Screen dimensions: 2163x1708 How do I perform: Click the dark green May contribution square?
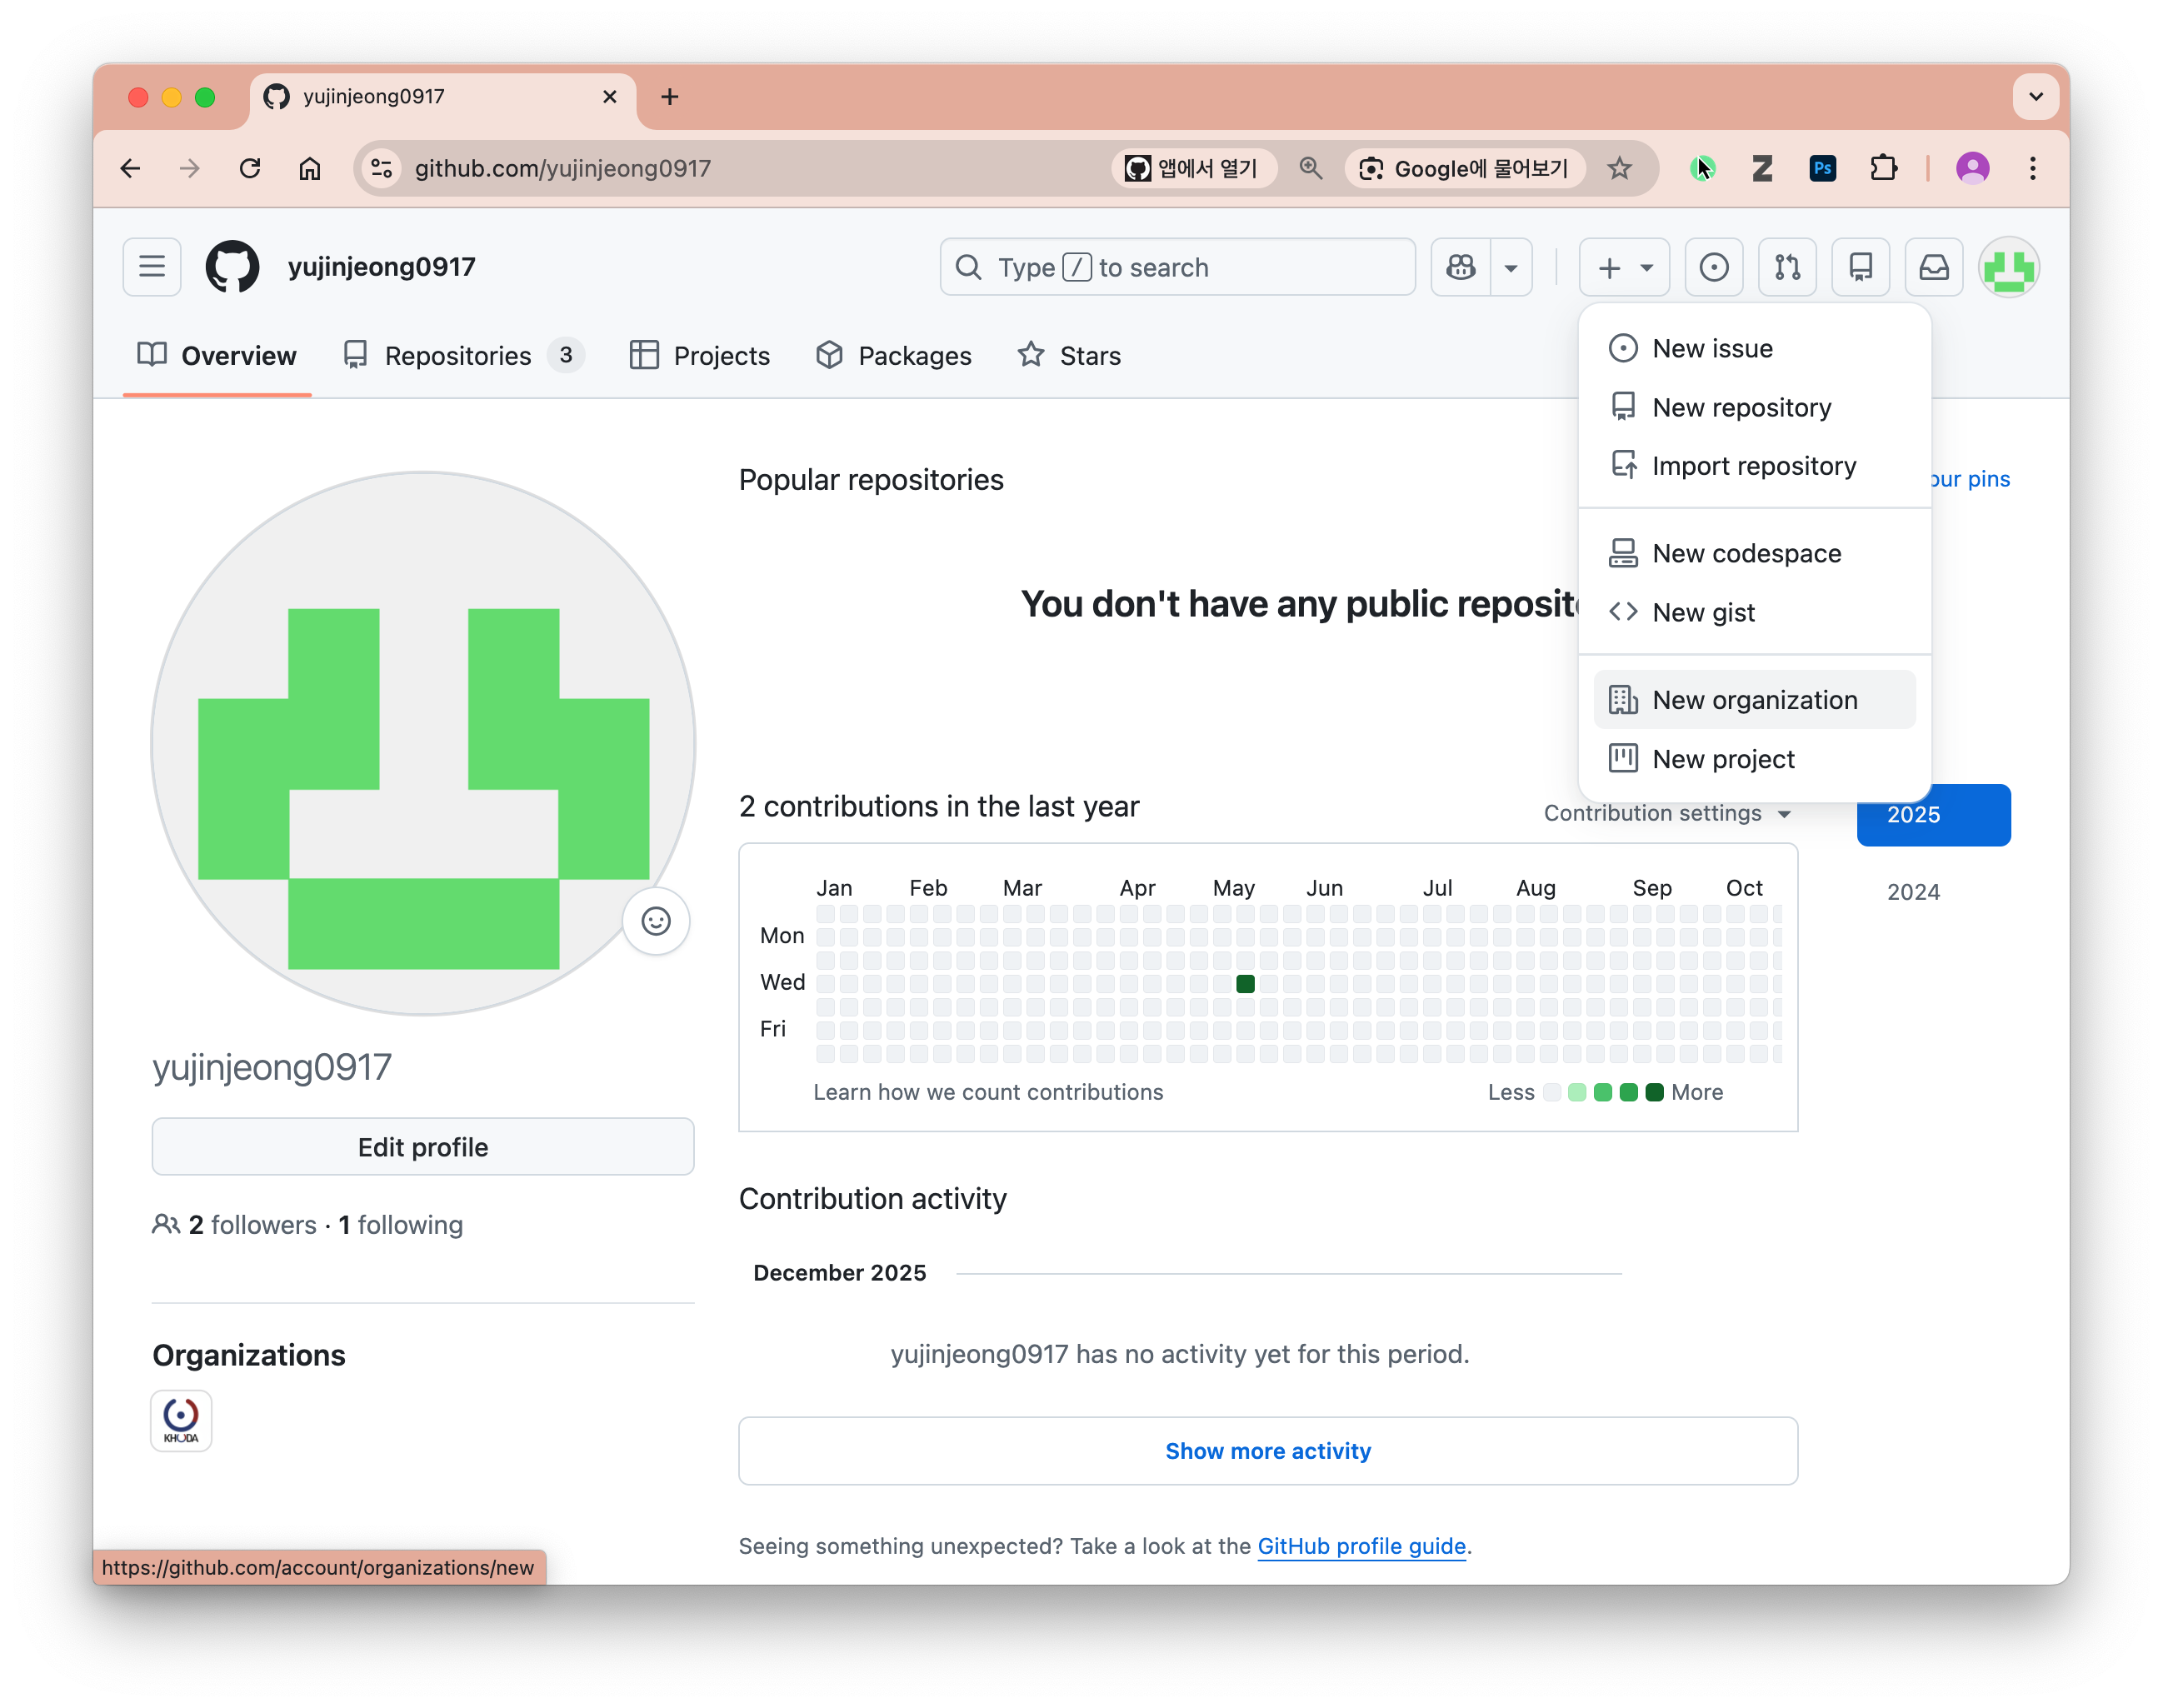coord(1245,984)
